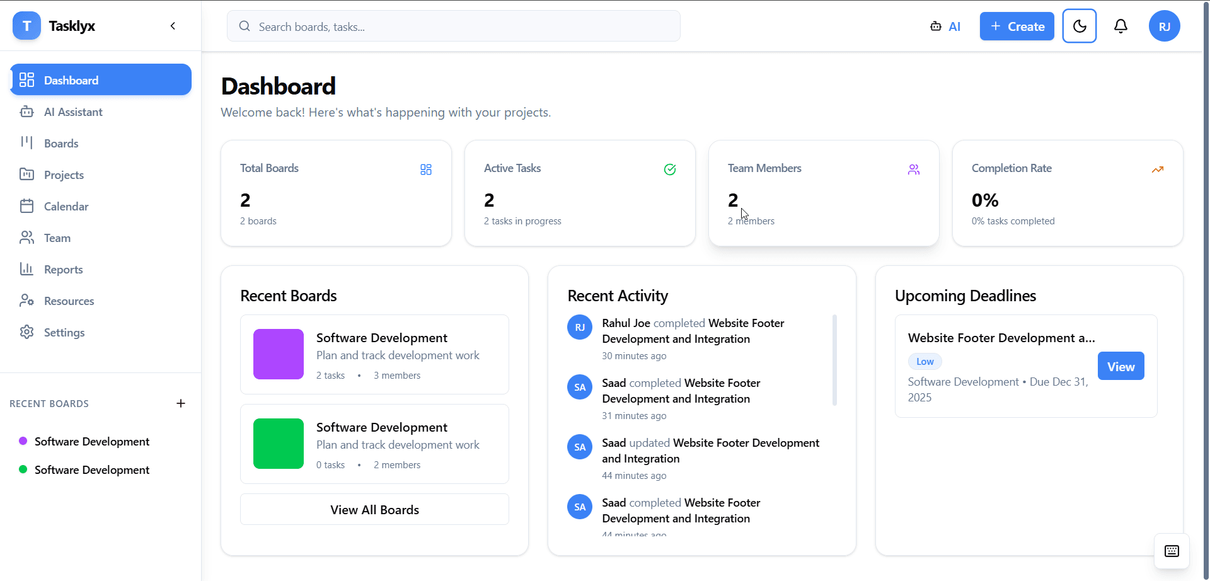Click the Resources user-gear icon
Viewport: 1210px width, 581px height.
point(26,301)
